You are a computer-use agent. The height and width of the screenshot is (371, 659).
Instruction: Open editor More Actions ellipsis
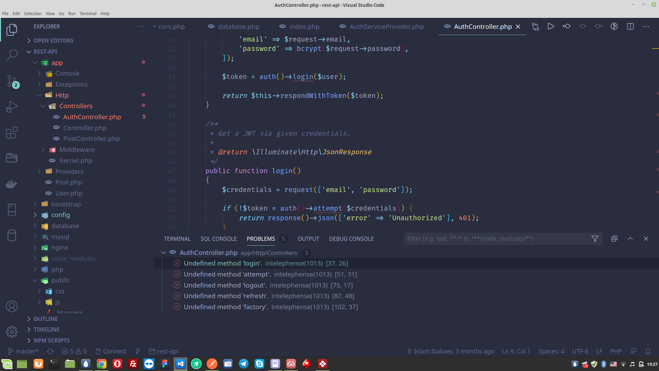coord(646,26)
